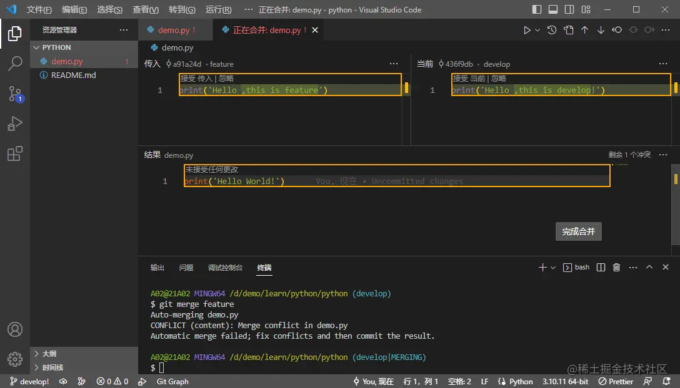
Task: Create a new terminal with plus icon
Action: 542,268
